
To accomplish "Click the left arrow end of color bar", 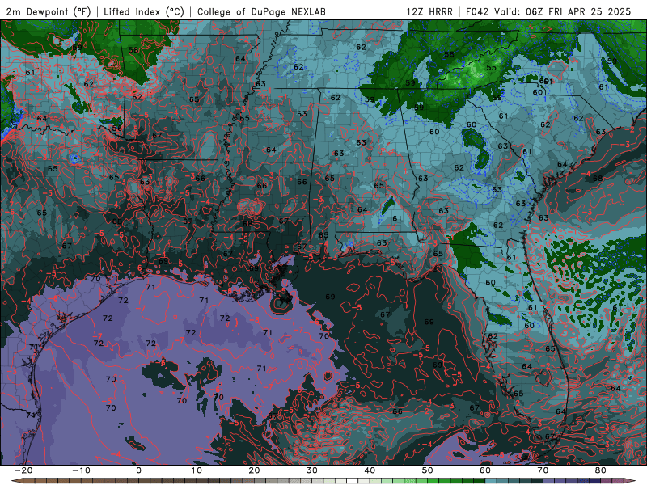I will [15, 481].
